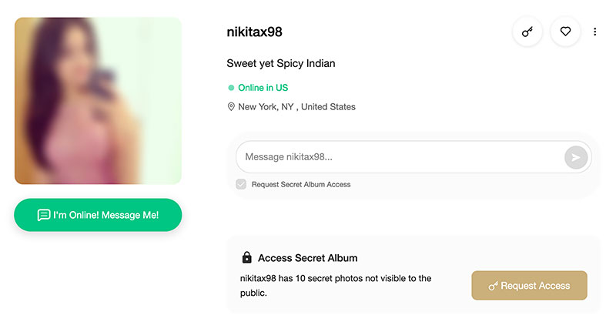
Task: Focus the Message nikitax98 text field
Action: click(400, 157)
